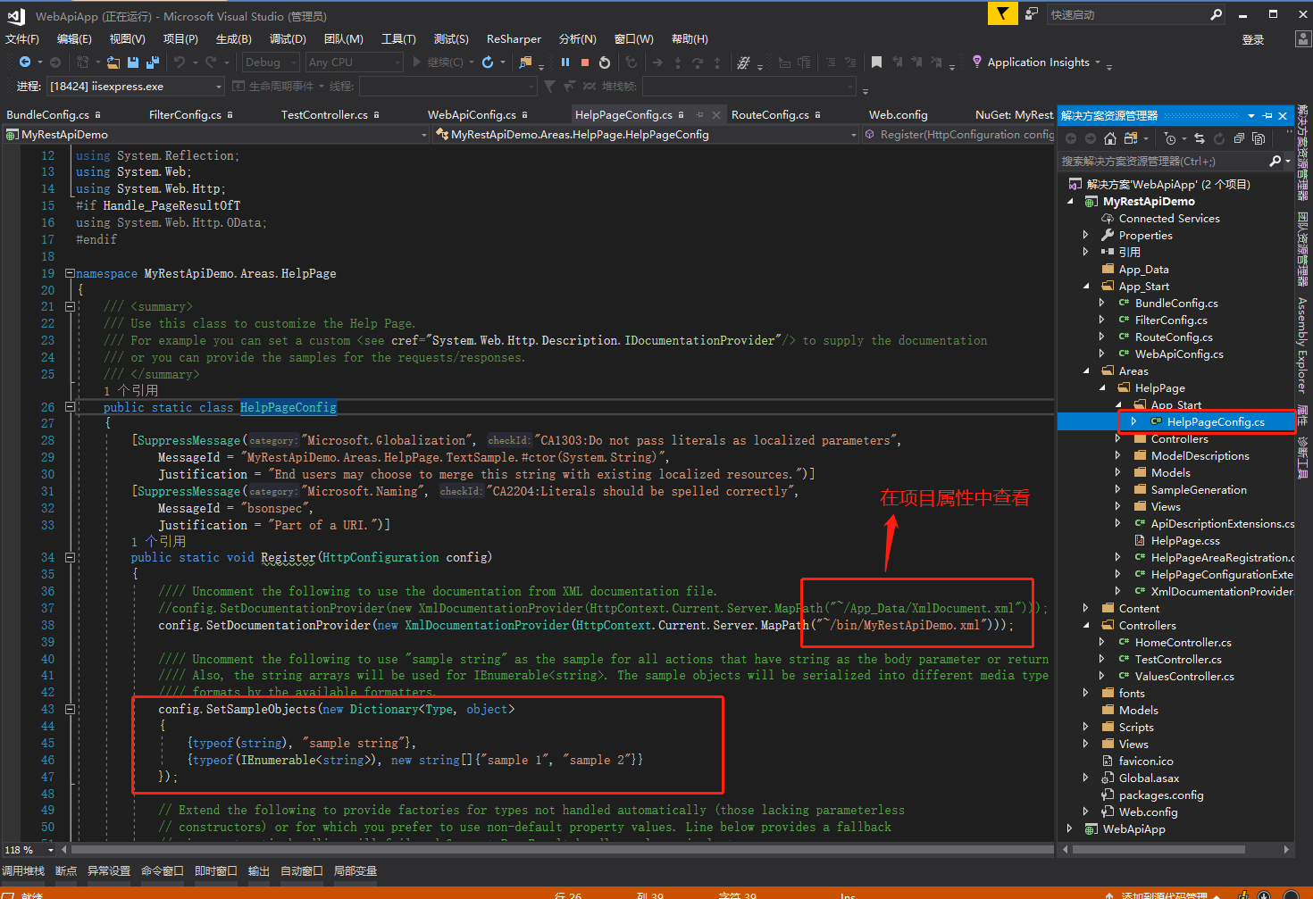Click the new project icon in toolbar
Screen dimensions: 1313x899
click(x=83, y=62)
